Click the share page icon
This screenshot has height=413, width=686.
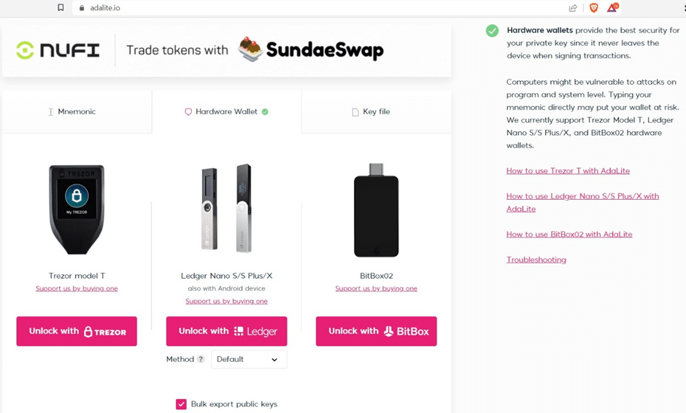coord(573,8)
